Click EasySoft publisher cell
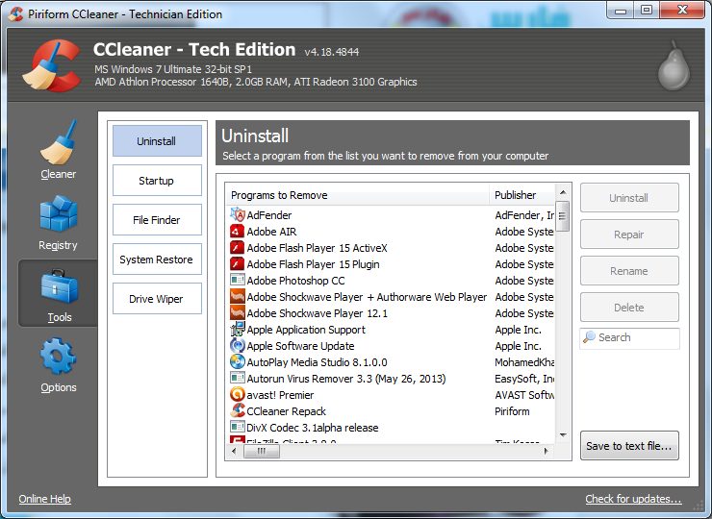The width and height of the screenshot is (712, 519). click(x=524, y=379)
